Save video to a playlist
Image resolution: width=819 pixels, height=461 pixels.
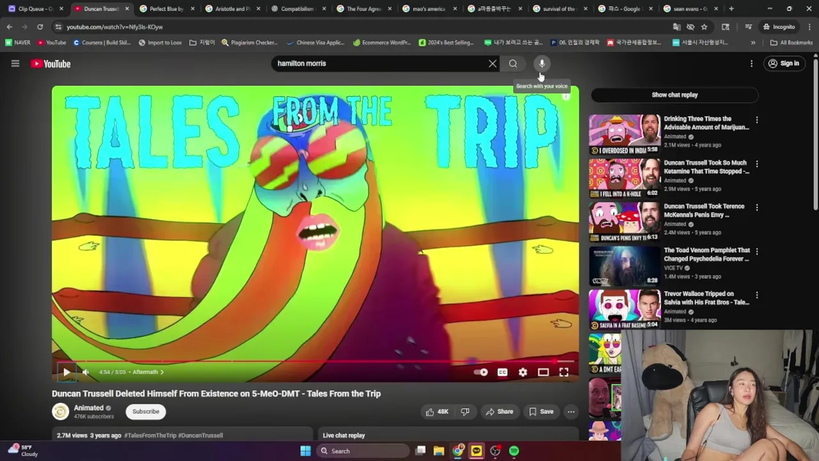(x=541, y=412)
